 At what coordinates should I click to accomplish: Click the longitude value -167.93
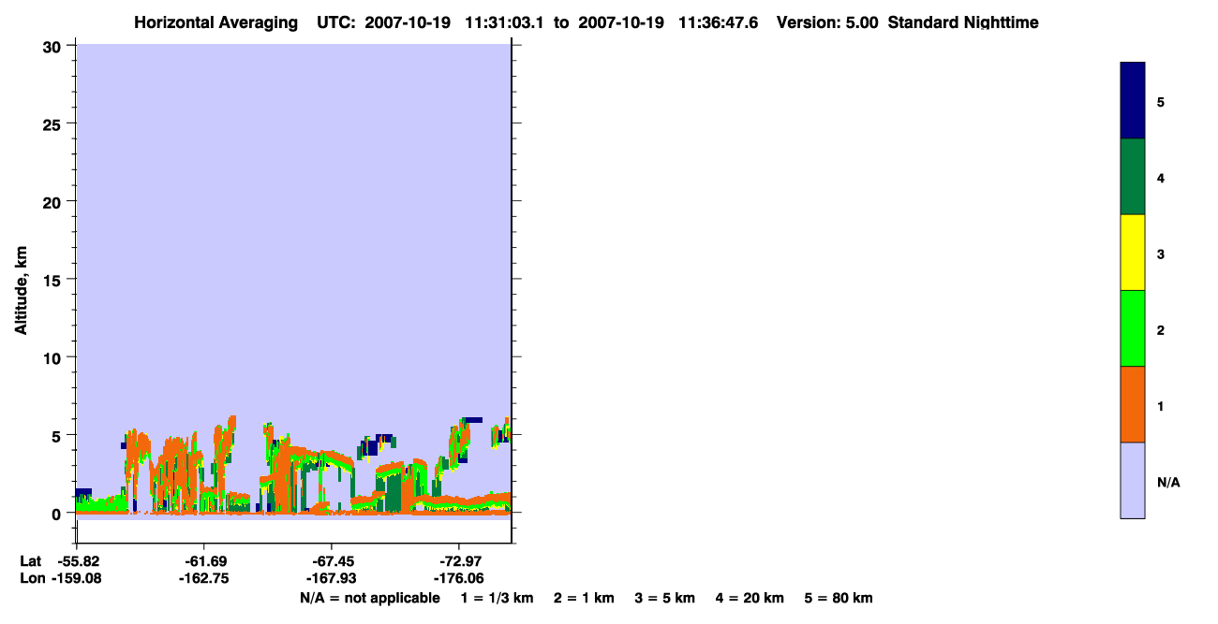332,579
